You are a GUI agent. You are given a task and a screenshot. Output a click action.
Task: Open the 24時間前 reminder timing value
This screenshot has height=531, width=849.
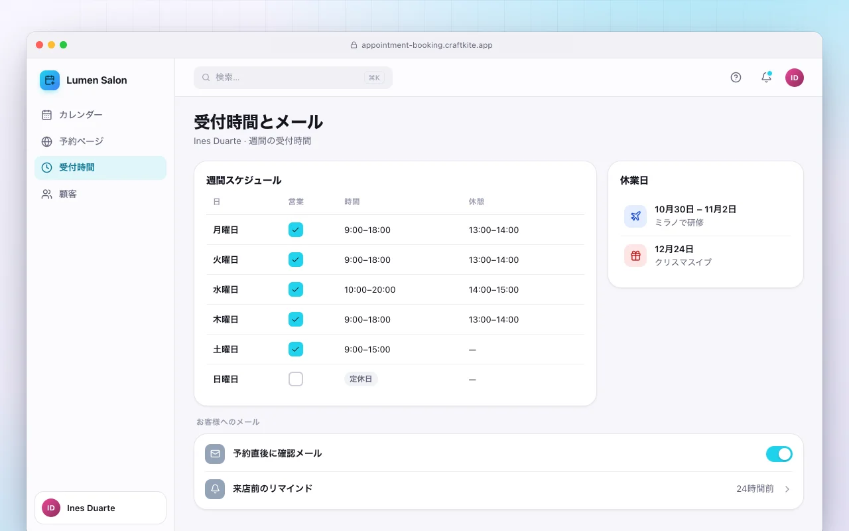click(755, 489)
